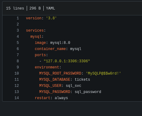Click line number 1 in the gutter
The height and width of the screenshot is (116, 142).
click(18, 18)
